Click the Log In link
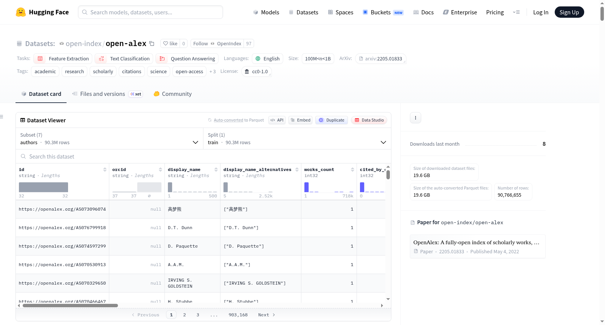Screen dimensions: 605x325 click(x=541, y=12)
